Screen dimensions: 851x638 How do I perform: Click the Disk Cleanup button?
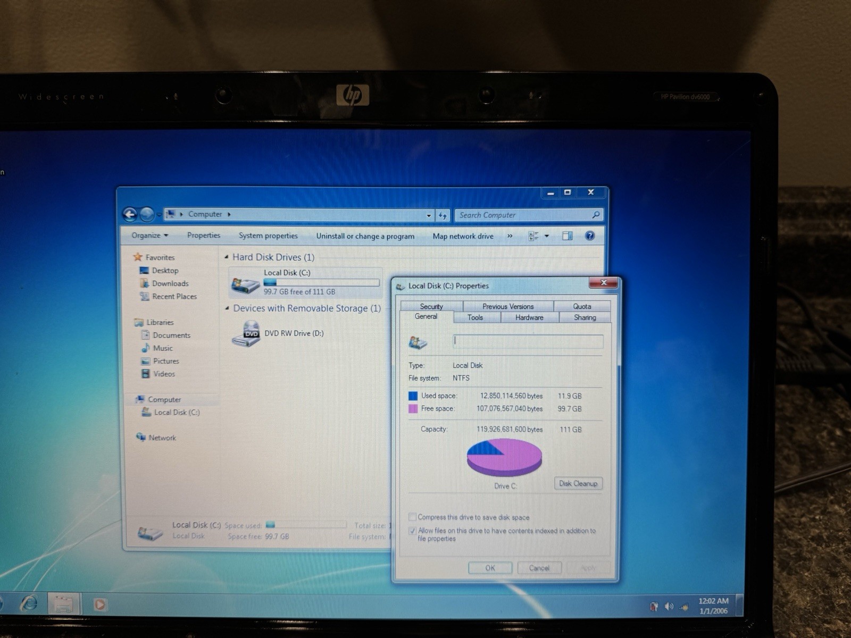click(578, 483)
